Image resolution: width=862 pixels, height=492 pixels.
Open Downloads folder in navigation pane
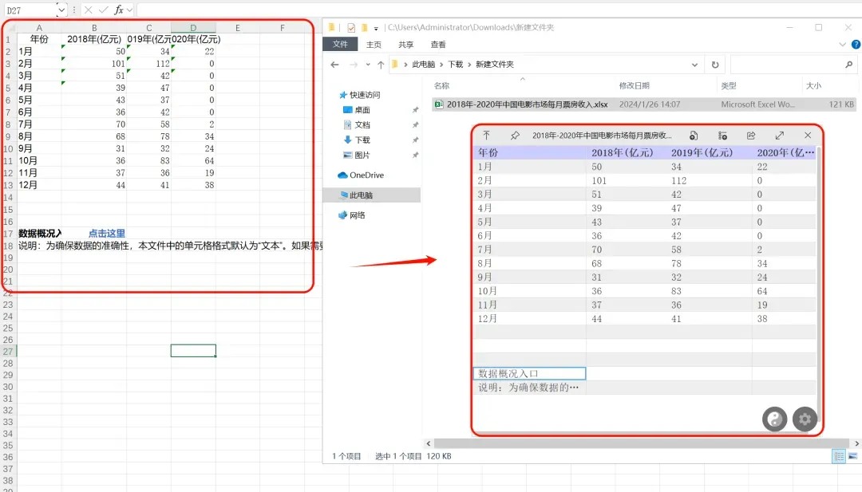pos(356,140)
